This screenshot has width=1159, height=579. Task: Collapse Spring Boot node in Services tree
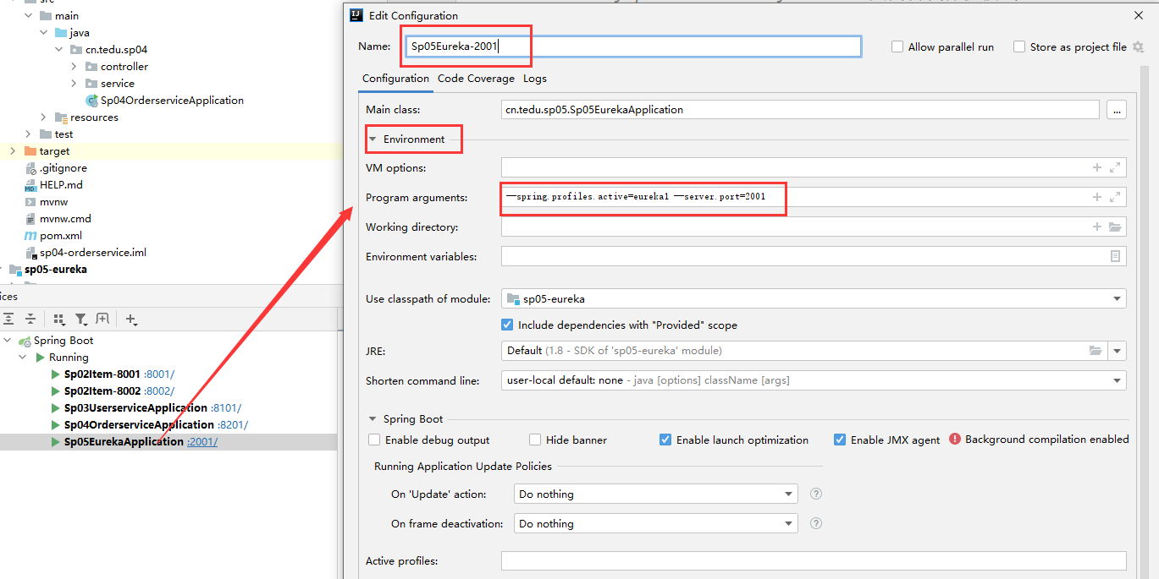click(x=8, y=340)
